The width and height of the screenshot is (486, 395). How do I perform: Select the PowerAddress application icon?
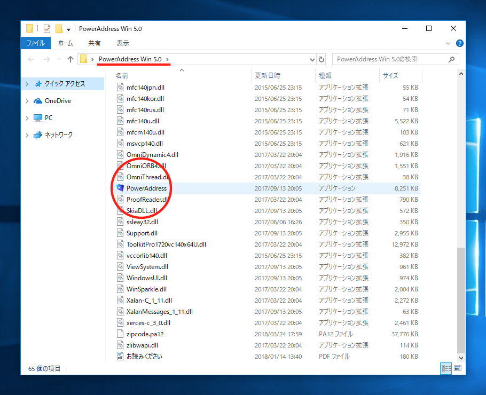click(120, 188)
